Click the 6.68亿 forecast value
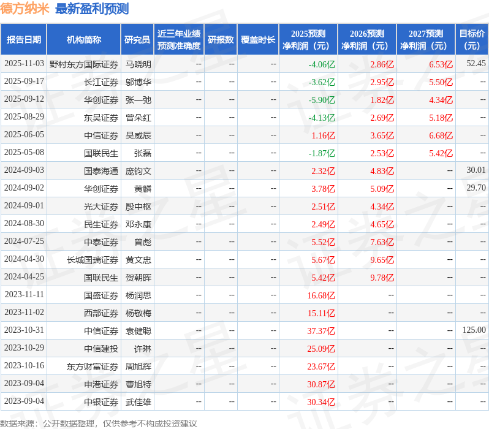Screen dimensions: 489x429 click(x=441, y=135)
